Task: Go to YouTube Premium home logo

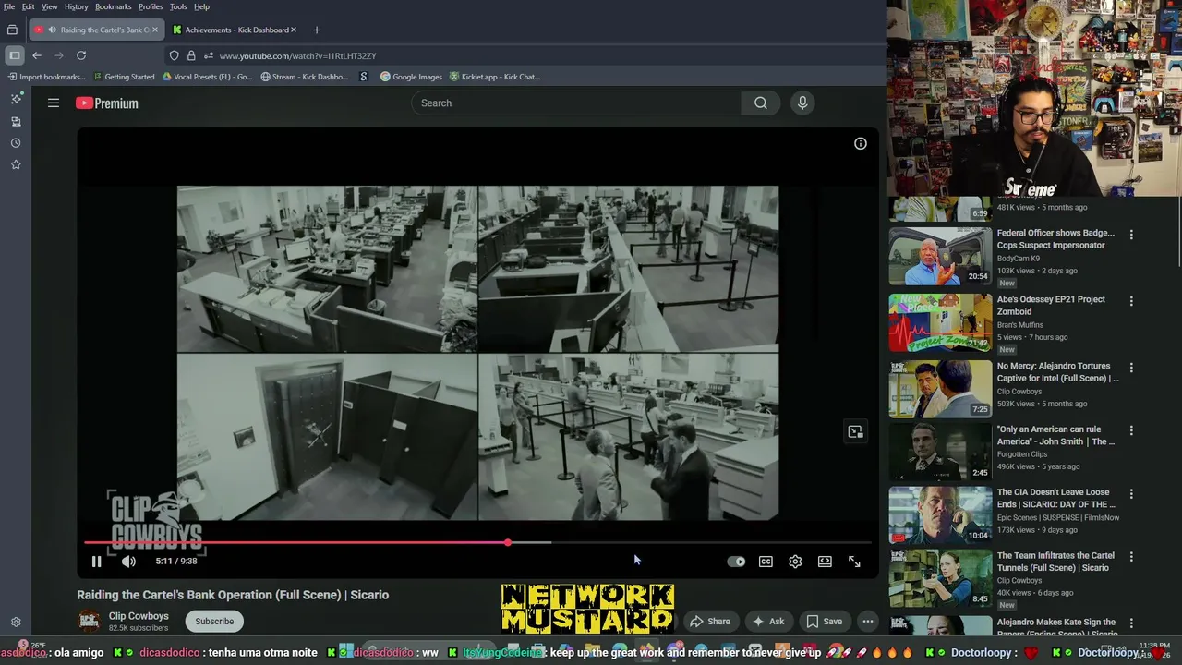Action: (x=107, y=103)
